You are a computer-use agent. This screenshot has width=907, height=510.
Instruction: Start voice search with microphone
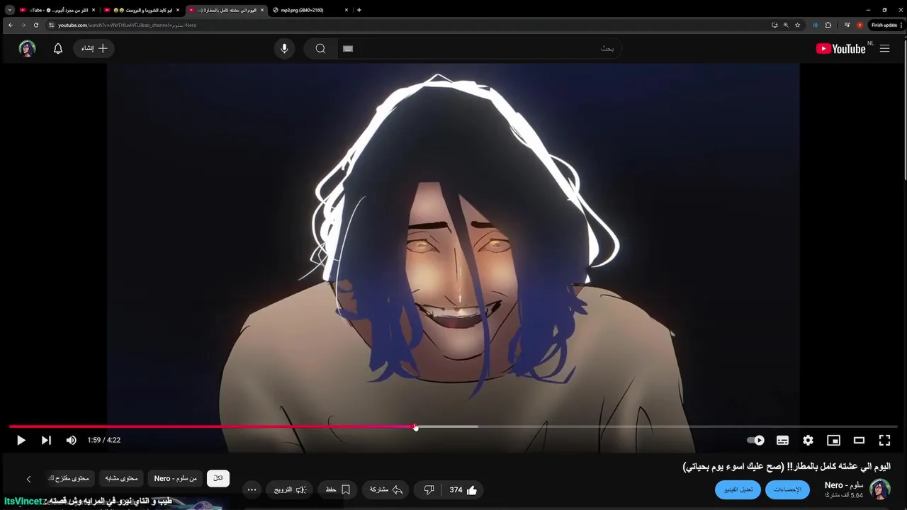(x=284, y=48)
